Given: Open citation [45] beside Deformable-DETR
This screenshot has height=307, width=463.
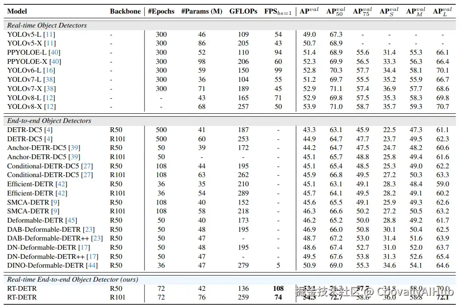Looking at the screenshot, I should tap(71, 220).
